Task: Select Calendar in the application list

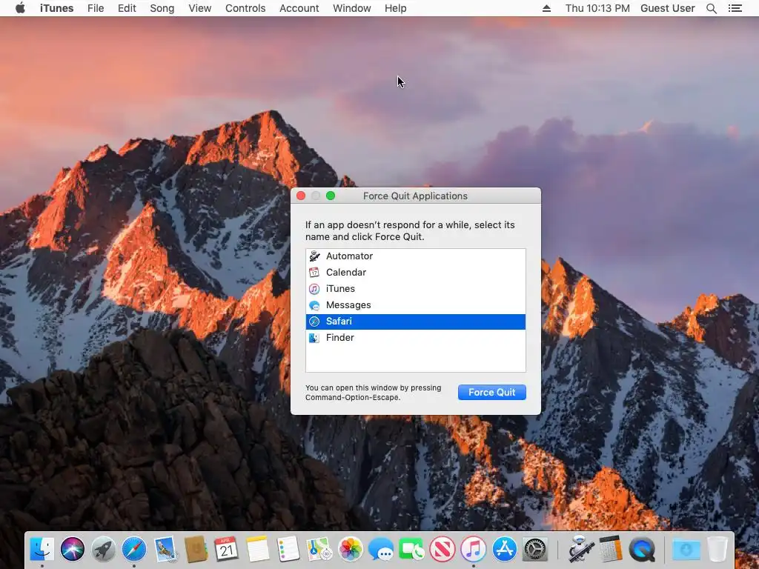Action: pos(415,273)
